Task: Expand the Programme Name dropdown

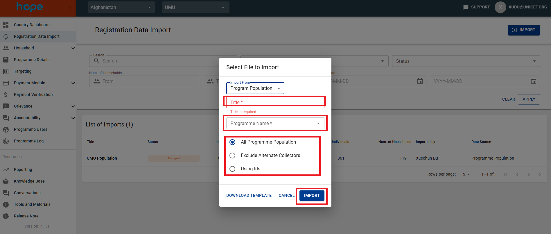Action: coord(275,124)
